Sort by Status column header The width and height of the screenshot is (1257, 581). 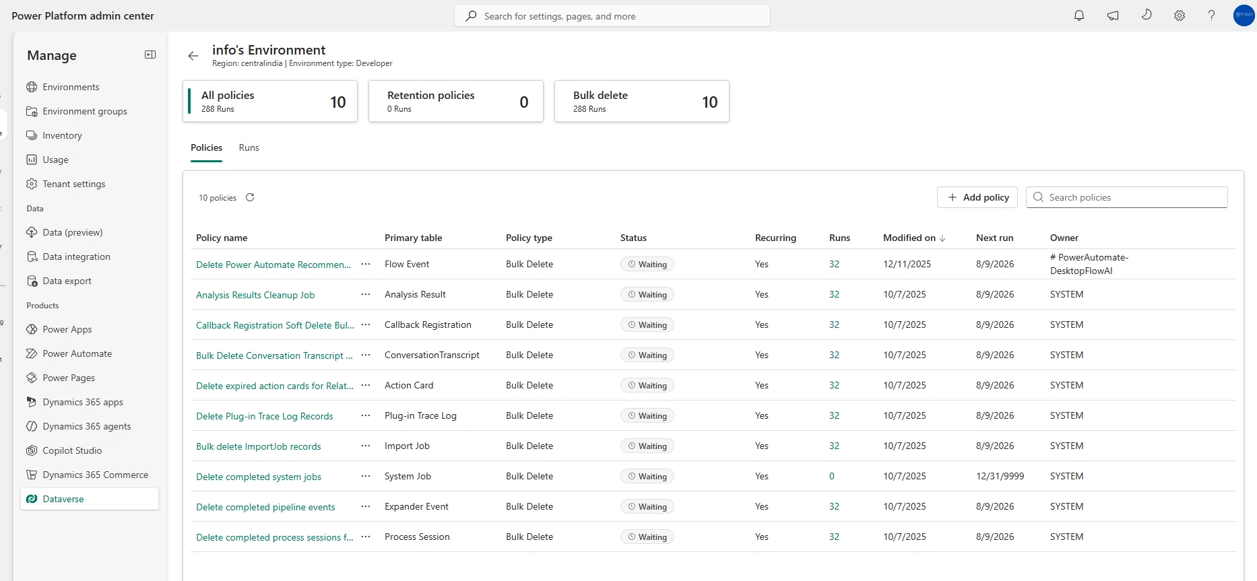point(633,238)
